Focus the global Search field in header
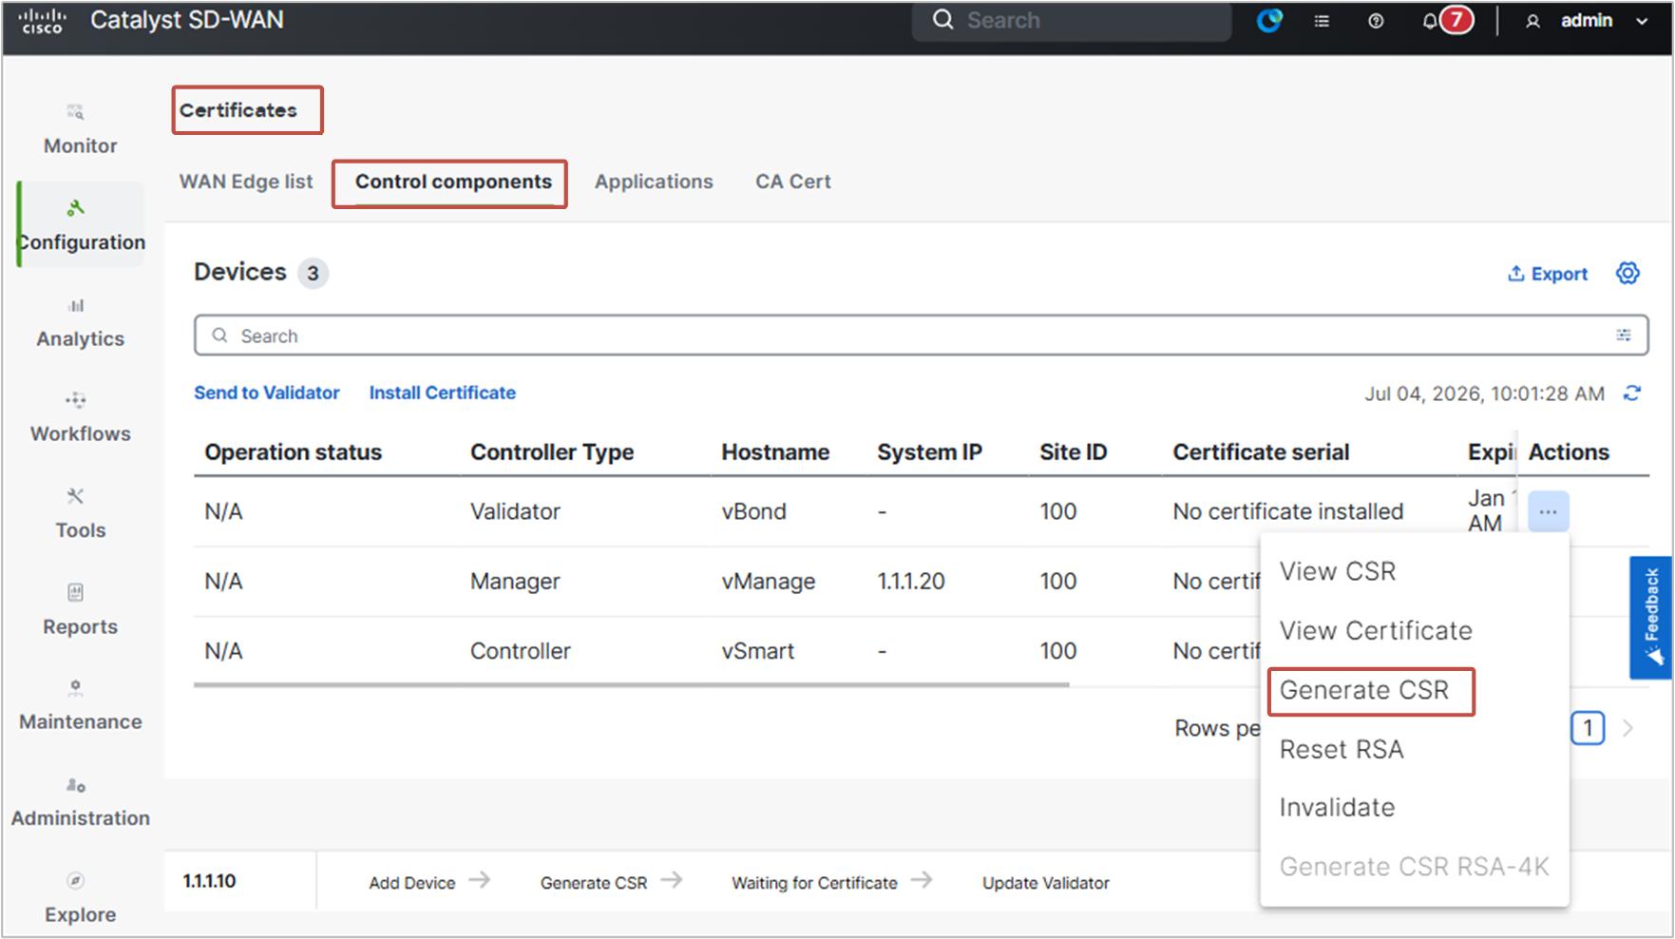 click(x=1072, y=20)
